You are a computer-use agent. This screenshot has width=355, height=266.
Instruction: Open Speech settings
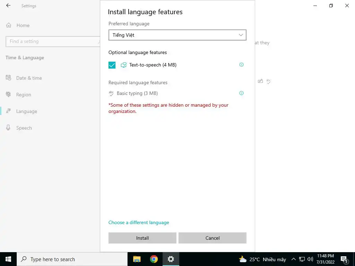pyautogui.click(x=24, y=128)
